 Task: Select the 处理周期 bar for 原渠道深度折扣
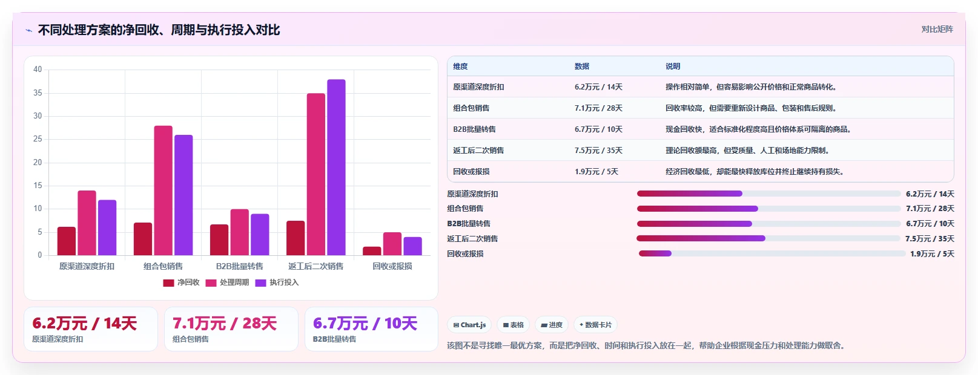(x=87, y=223)
